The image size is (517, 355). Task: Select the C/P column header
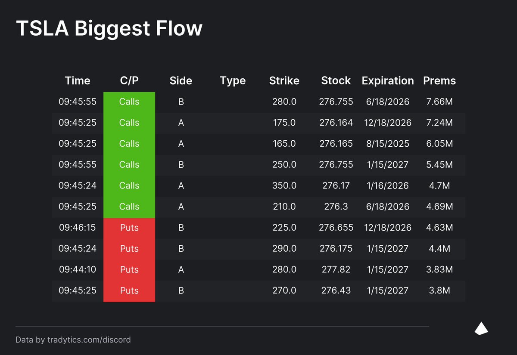click(x=129, y=81)
